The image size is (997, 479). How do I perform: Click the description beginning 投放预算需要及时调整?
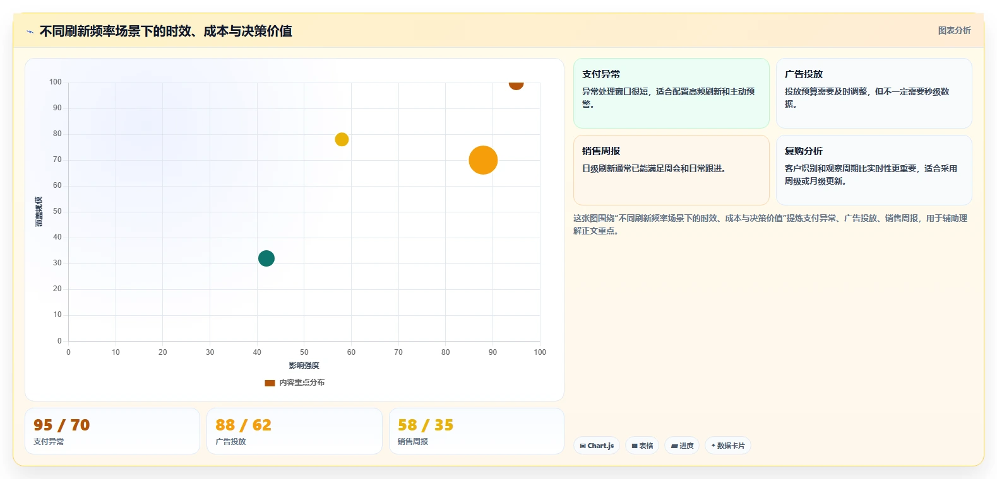(867, 98)
